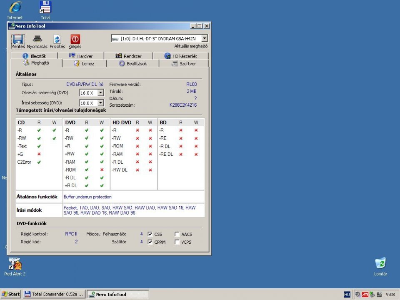Select the Lomtár recycle bin icon
This screenshot has width=400, height=300.
380,263
